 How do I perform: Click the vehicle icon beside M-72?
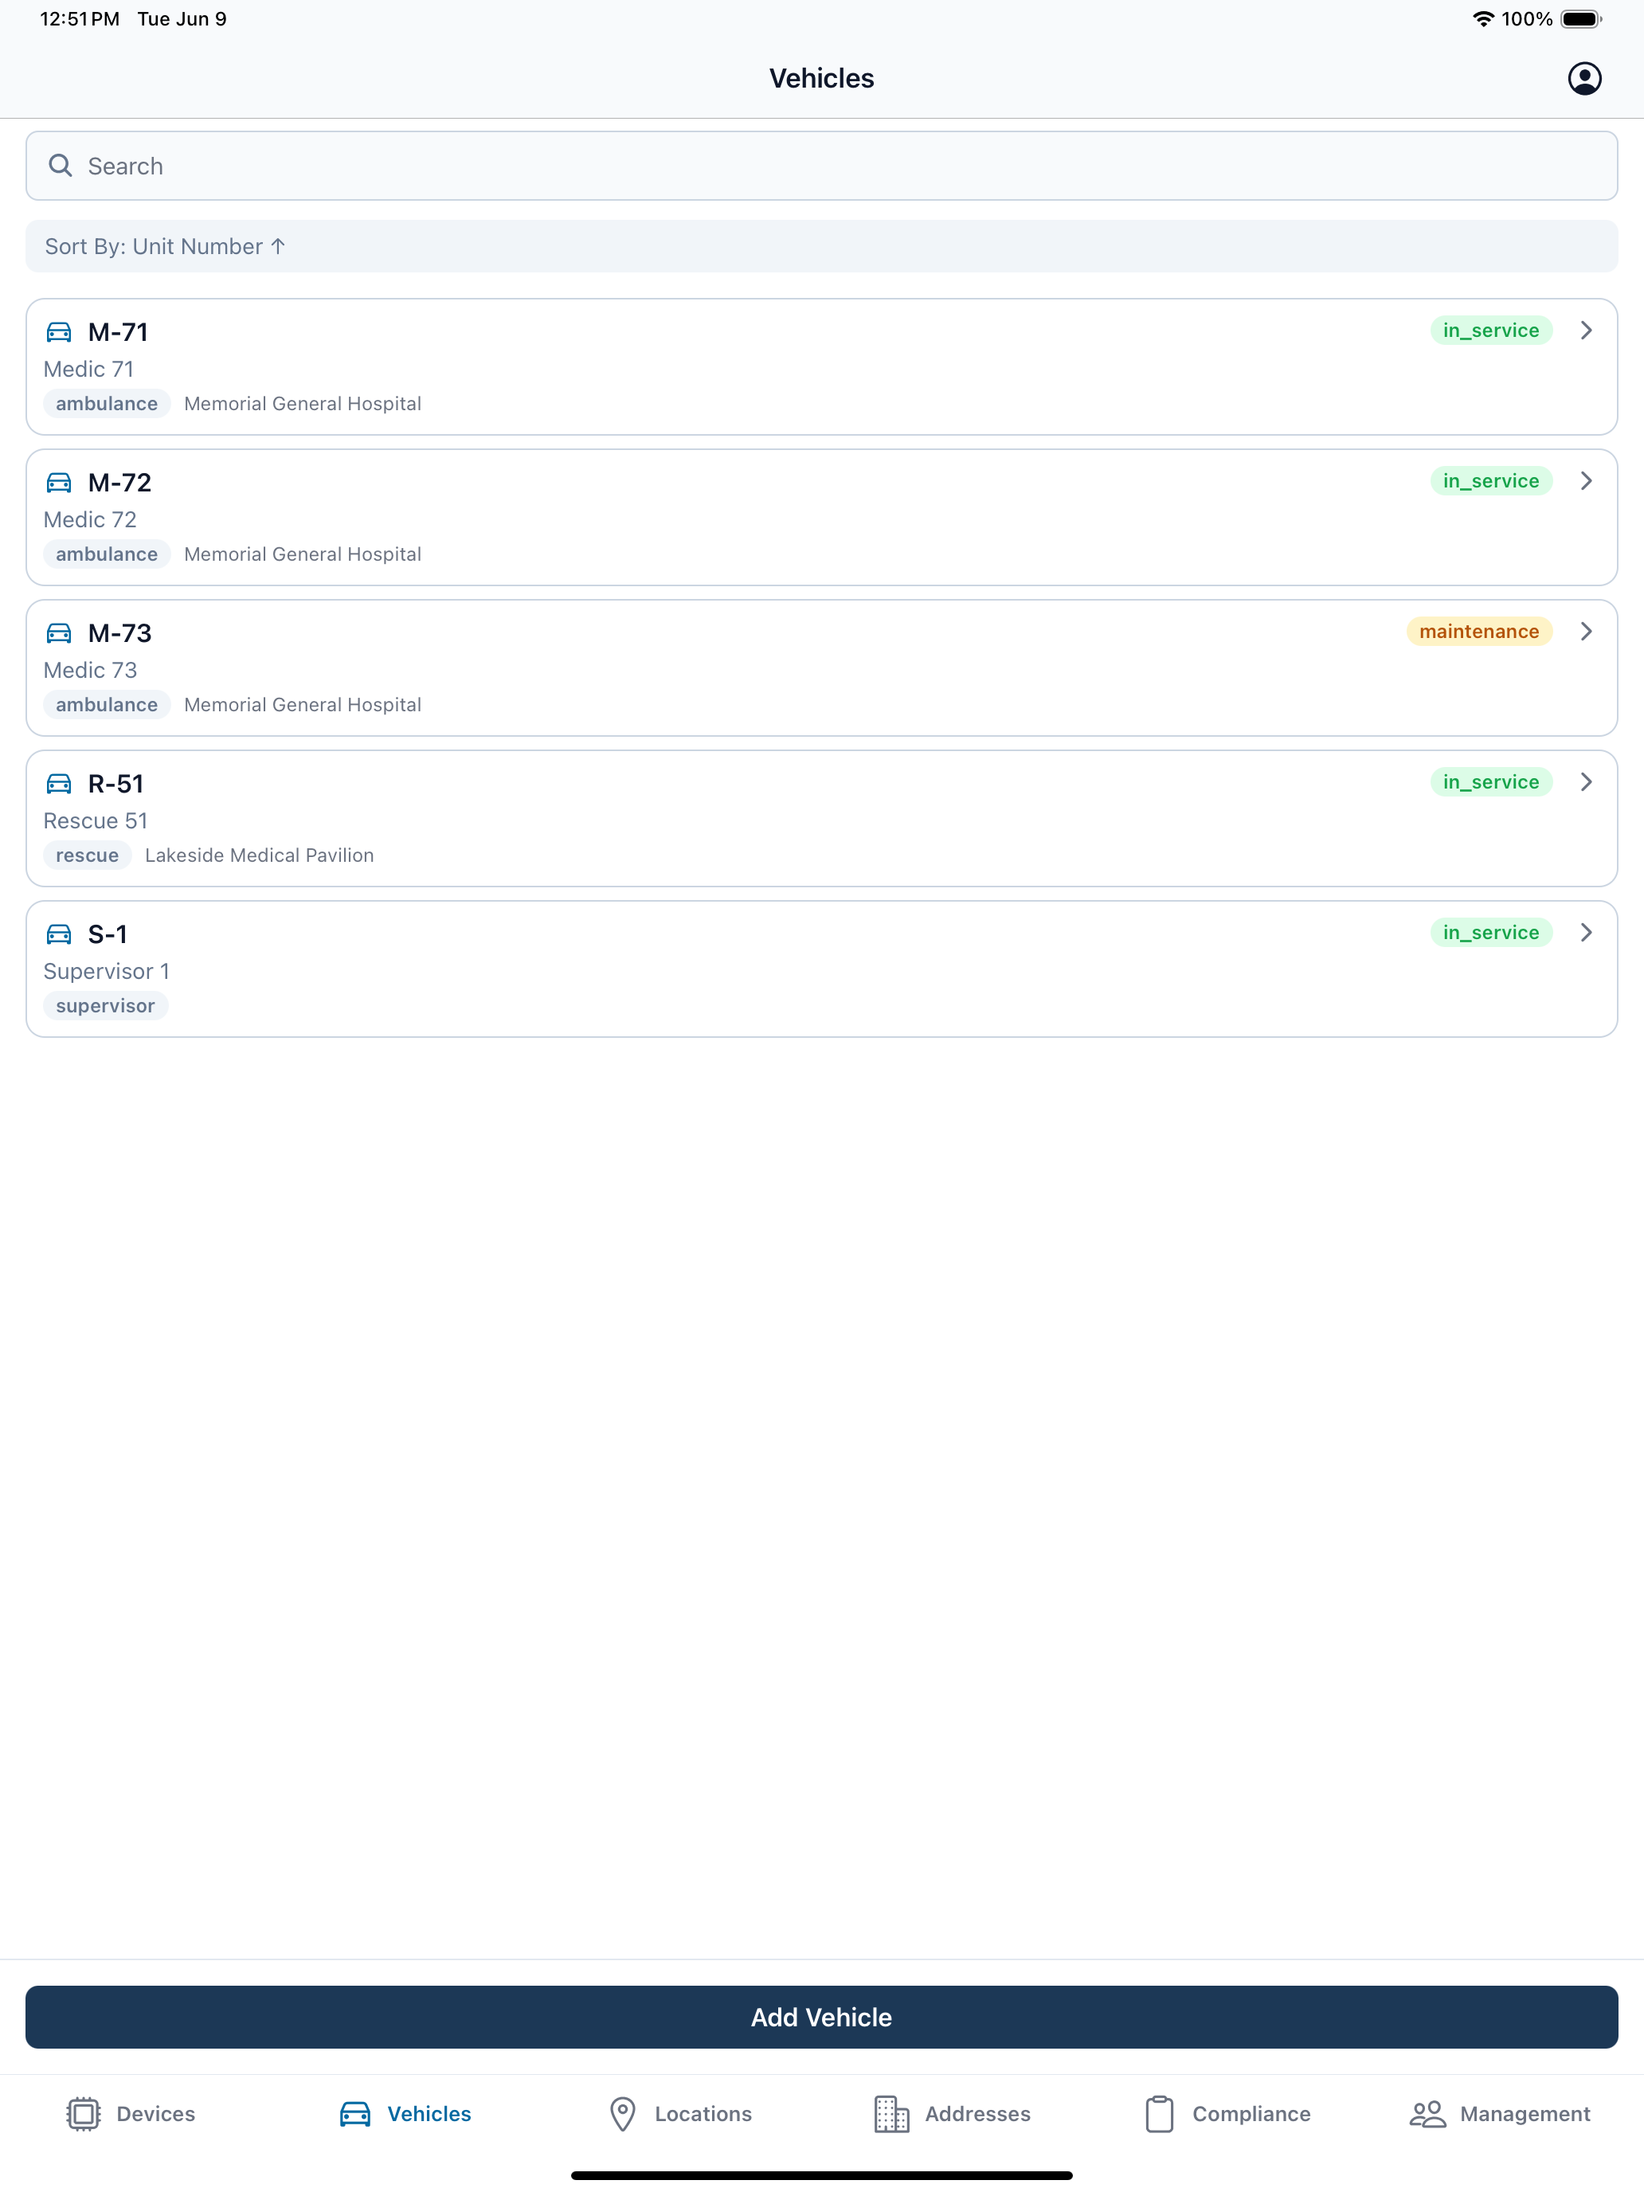click(60, 483)
